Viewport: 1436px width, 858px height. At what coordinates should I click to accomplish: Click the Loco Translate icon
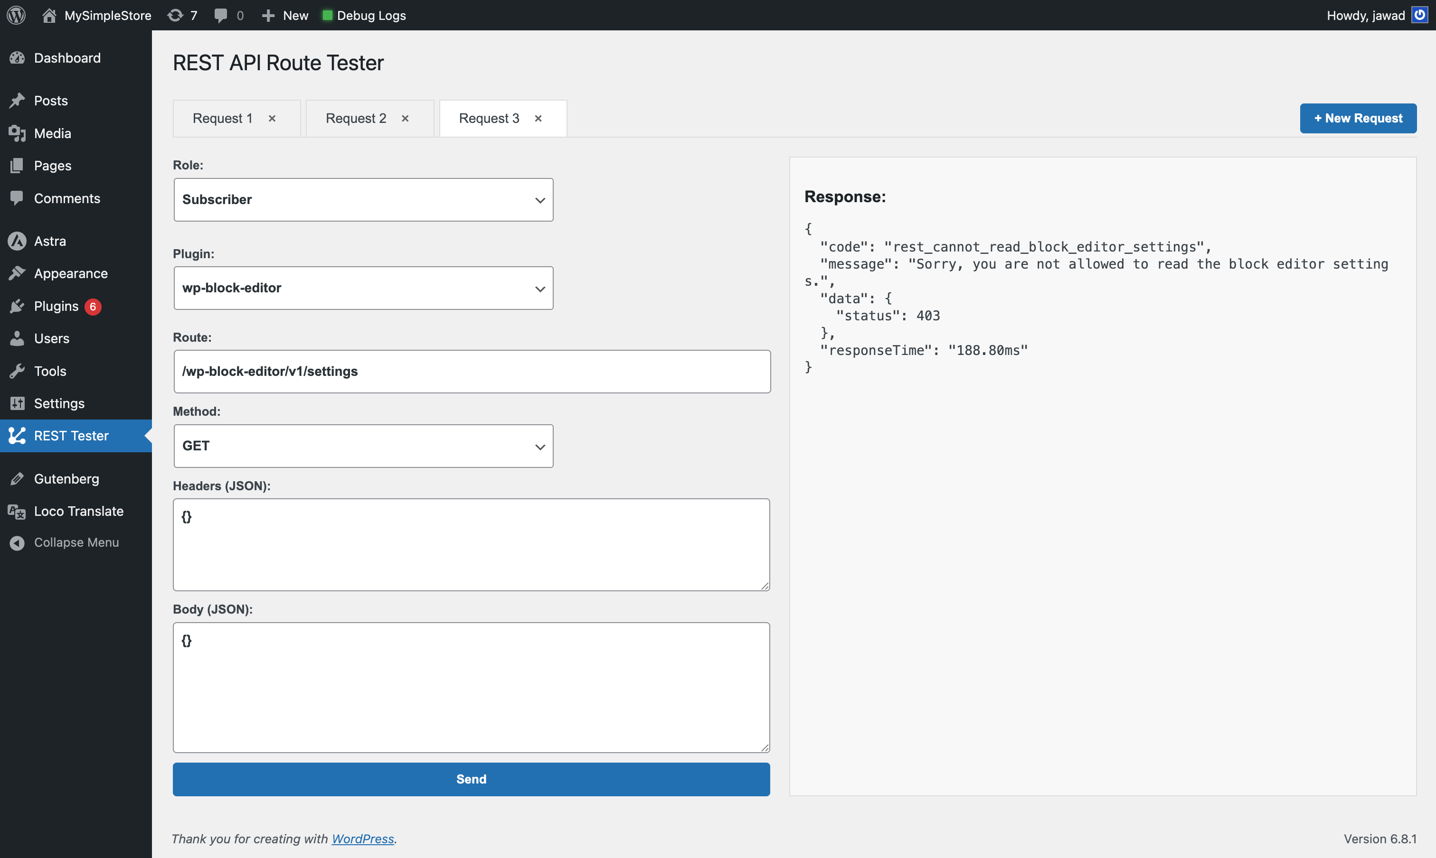[18, 511]
